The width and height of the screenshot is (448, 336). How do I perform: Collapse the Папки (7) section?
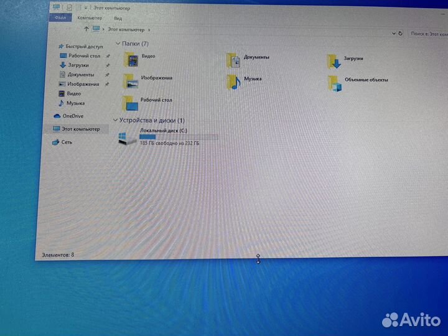click(118, 44)
